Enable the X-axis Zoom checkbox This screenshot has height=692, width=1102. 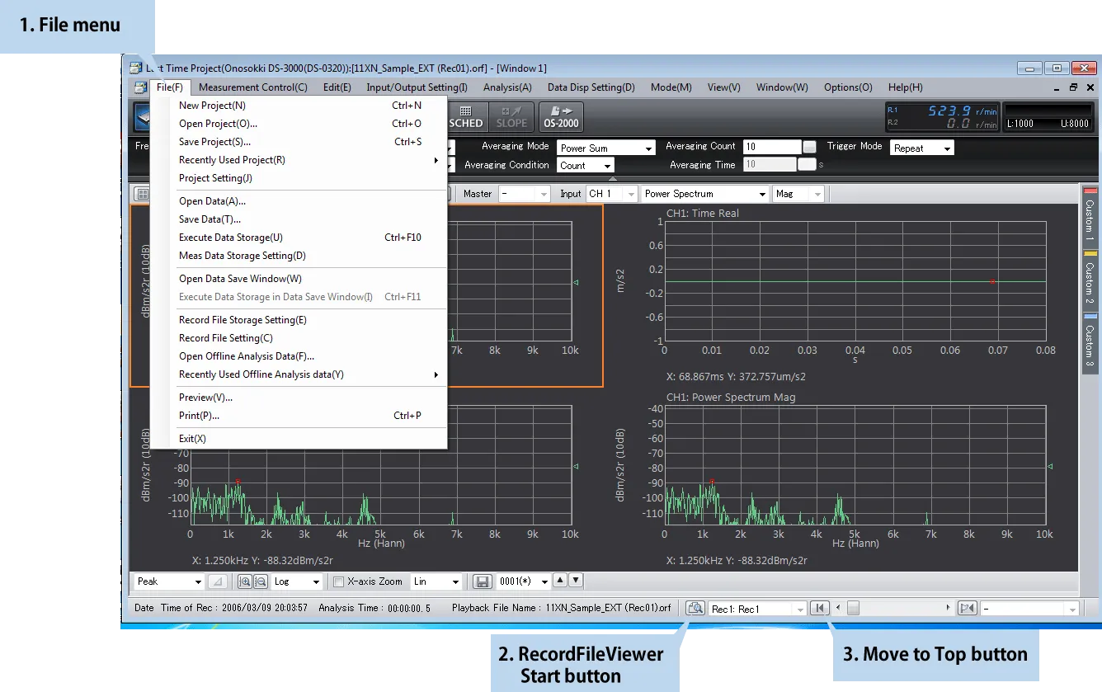click(x=338, y=581)
